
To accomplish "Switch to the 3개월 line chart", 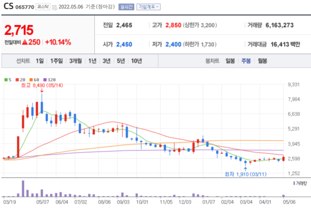I will pyautogui.click(x=76, y=61).
